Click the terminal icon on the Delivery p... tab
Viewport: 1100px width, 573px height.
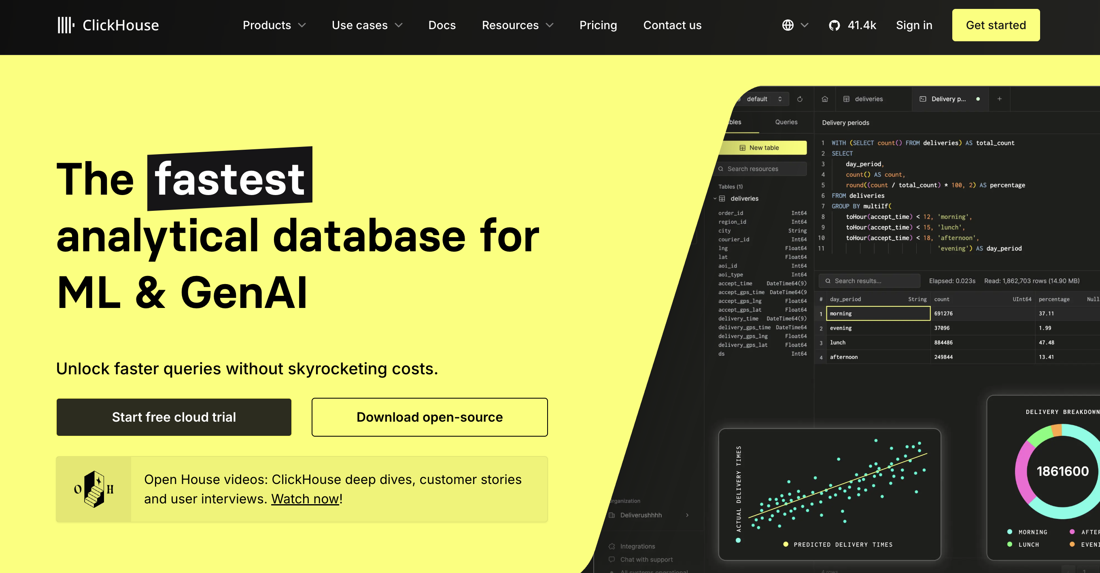[x=923, y=99]
